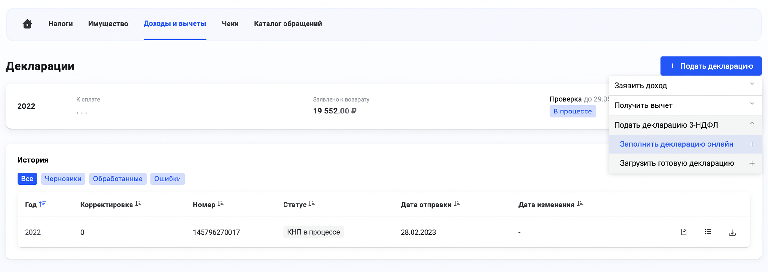Choose Заполнить декларацию онлайн option

pos(685,144)
